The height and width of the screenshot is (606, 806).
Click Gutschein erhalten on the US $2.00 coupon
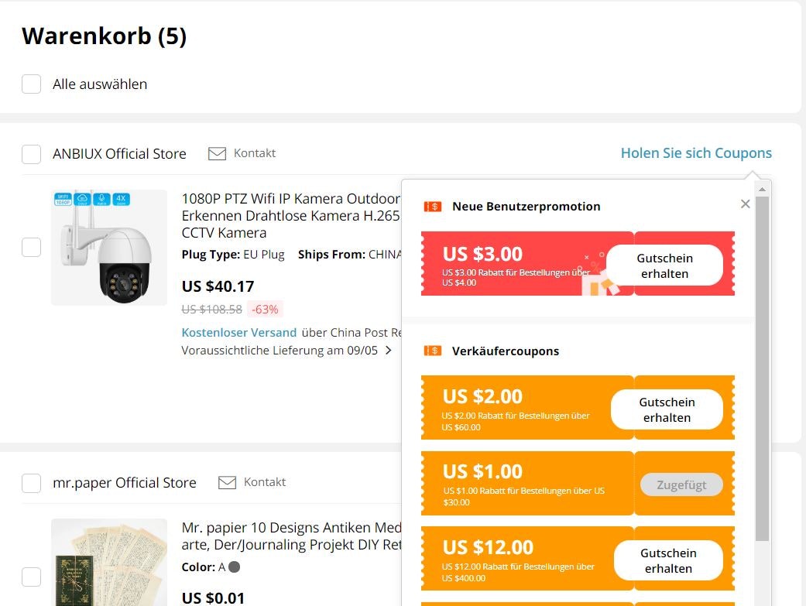coord(667,409)
